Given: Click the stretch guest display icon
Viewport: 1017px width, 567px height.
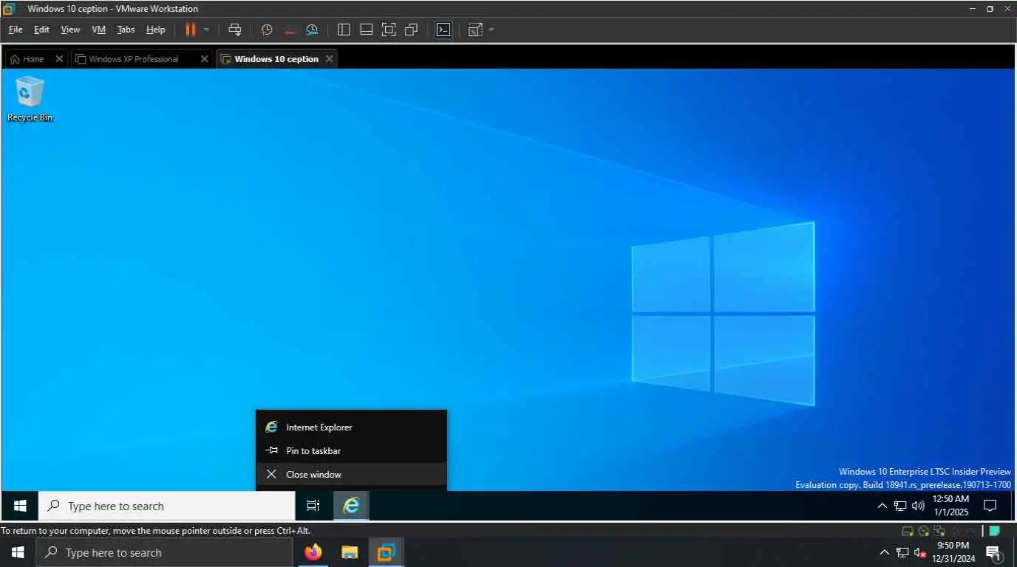Looking at the screenshot, I should tap(475, 30).
